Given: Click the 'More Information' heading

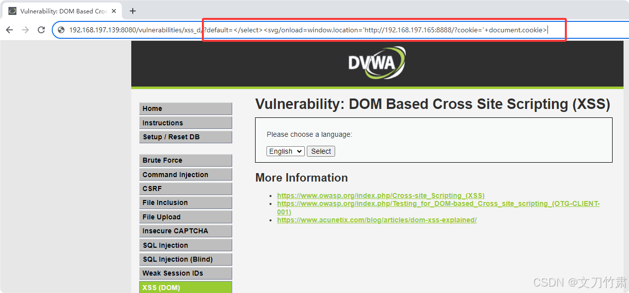Looking at the screenshot, I should (301, 178).
